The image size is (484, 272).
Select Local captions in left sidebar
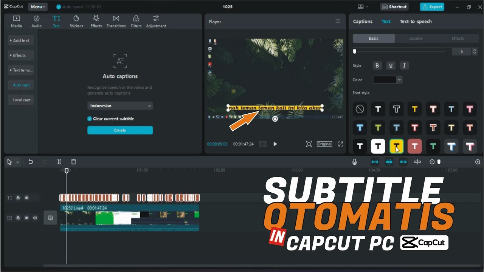coord(21,100)
